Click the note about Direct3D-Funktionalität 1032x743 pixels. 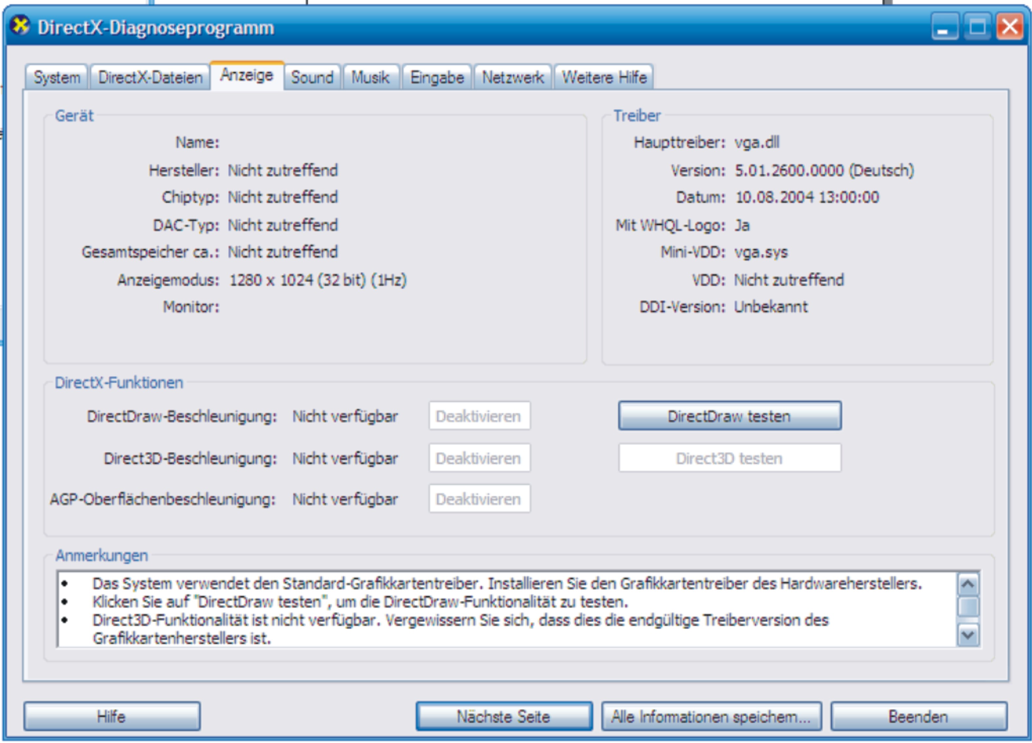pyautogui.click(x=460, y=629)
